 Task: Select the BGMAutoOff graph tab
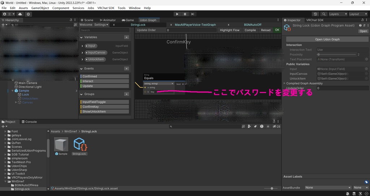pyautogui.click(x=253, y=25)
